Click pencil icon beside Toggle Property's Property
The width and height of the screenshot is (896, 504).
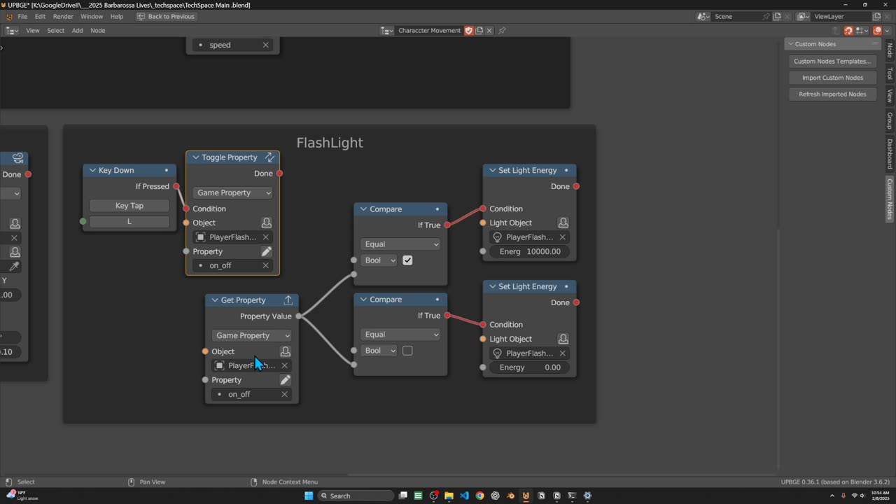[266, 251]
